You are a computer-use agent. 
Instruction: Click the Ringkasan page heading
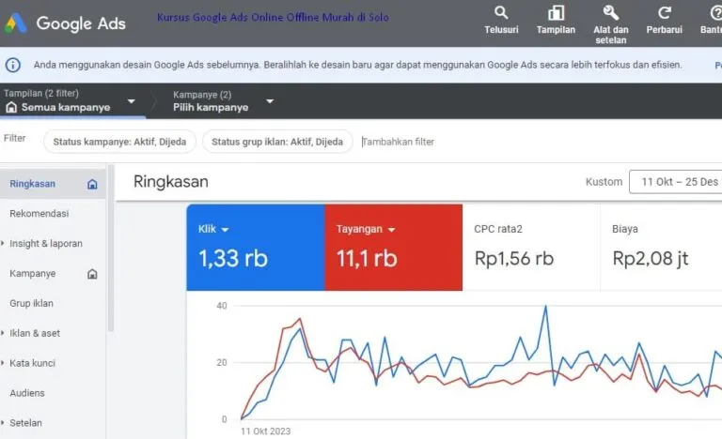pos(171,182)
